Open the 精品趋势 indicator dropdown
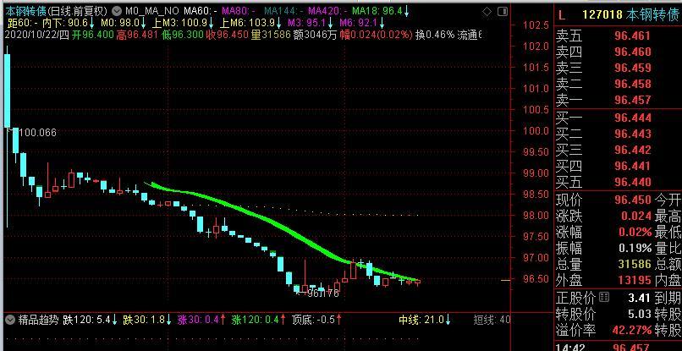 pyautogui.click(x=9, y=321)
